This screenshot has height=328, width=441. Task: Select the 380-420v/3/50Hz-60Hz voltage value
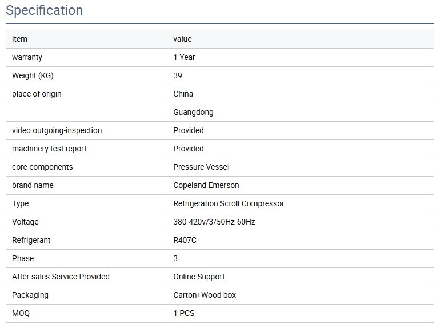pos(214,222)
